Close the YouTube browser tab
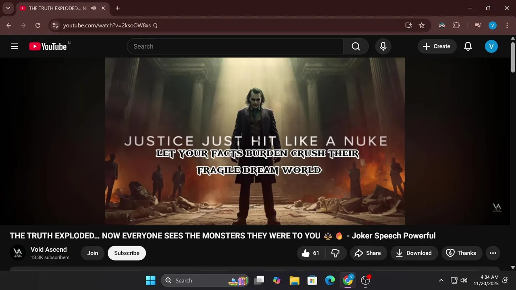516x290 pixels. [104, 8]
